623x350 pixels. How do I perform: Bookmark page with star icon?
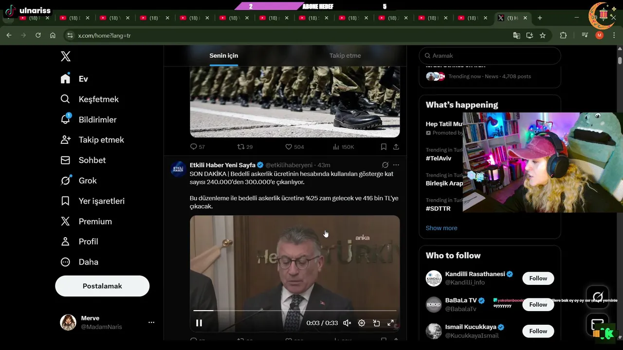point(543,35)
